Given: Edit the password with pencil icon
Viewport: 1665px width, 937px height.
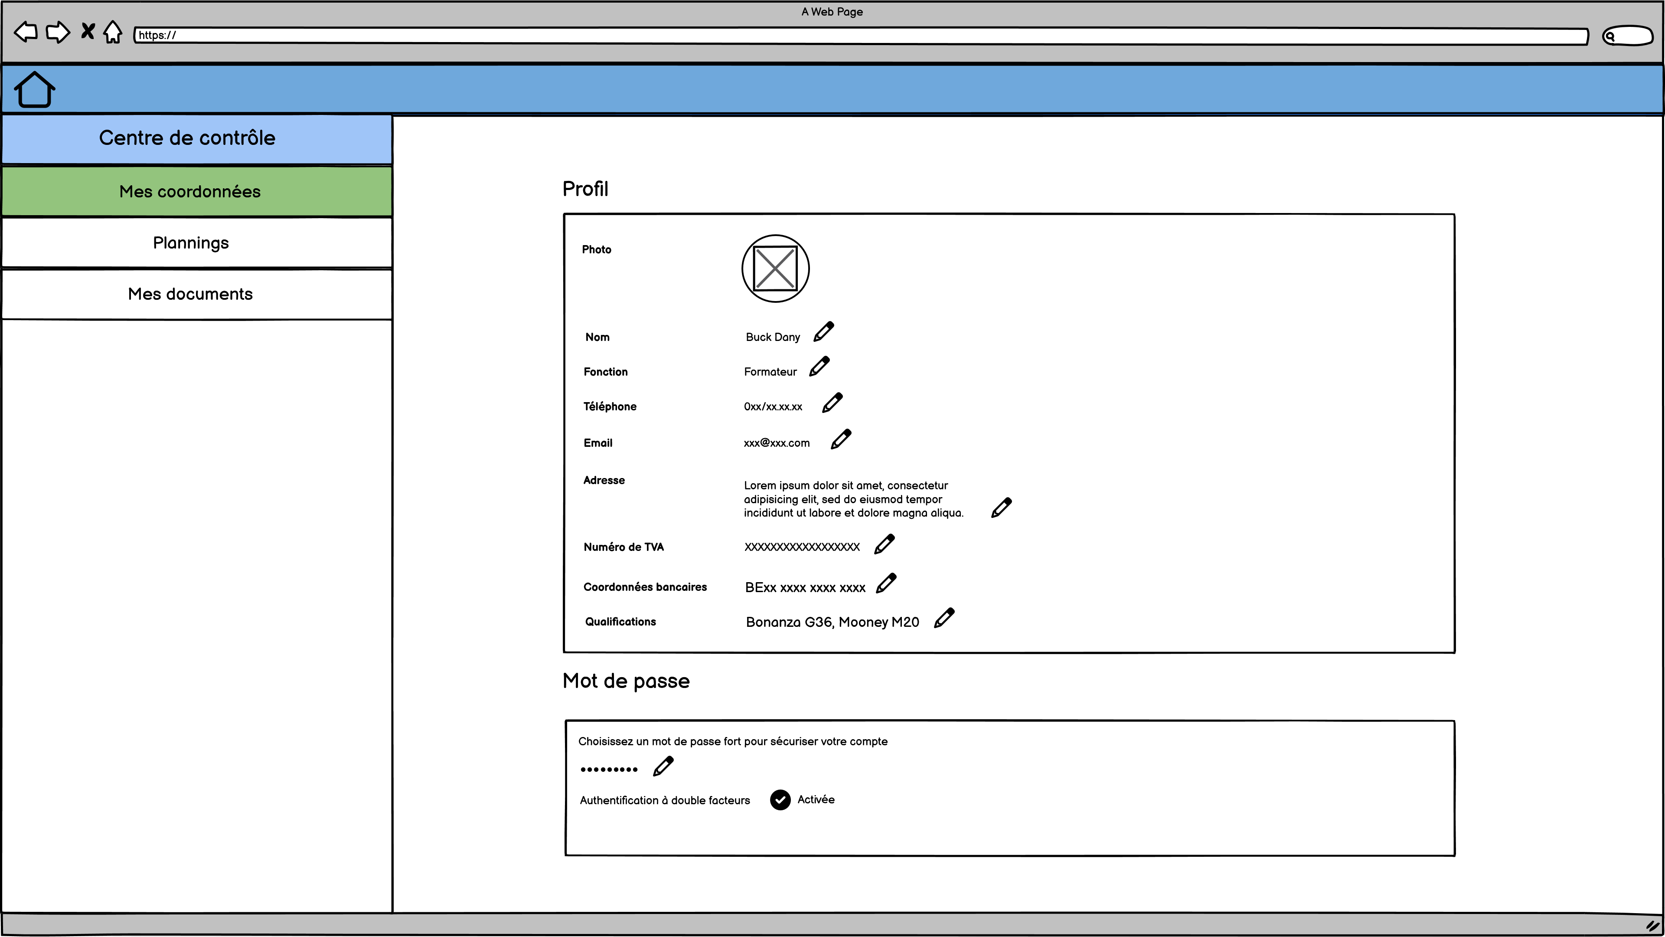Looking at the screenshot, I should click(x=663, y=766).
